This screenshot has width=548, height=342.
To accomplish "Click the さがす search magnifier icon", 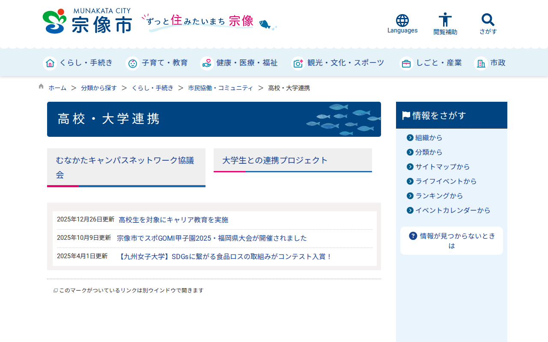I will 488,20.
